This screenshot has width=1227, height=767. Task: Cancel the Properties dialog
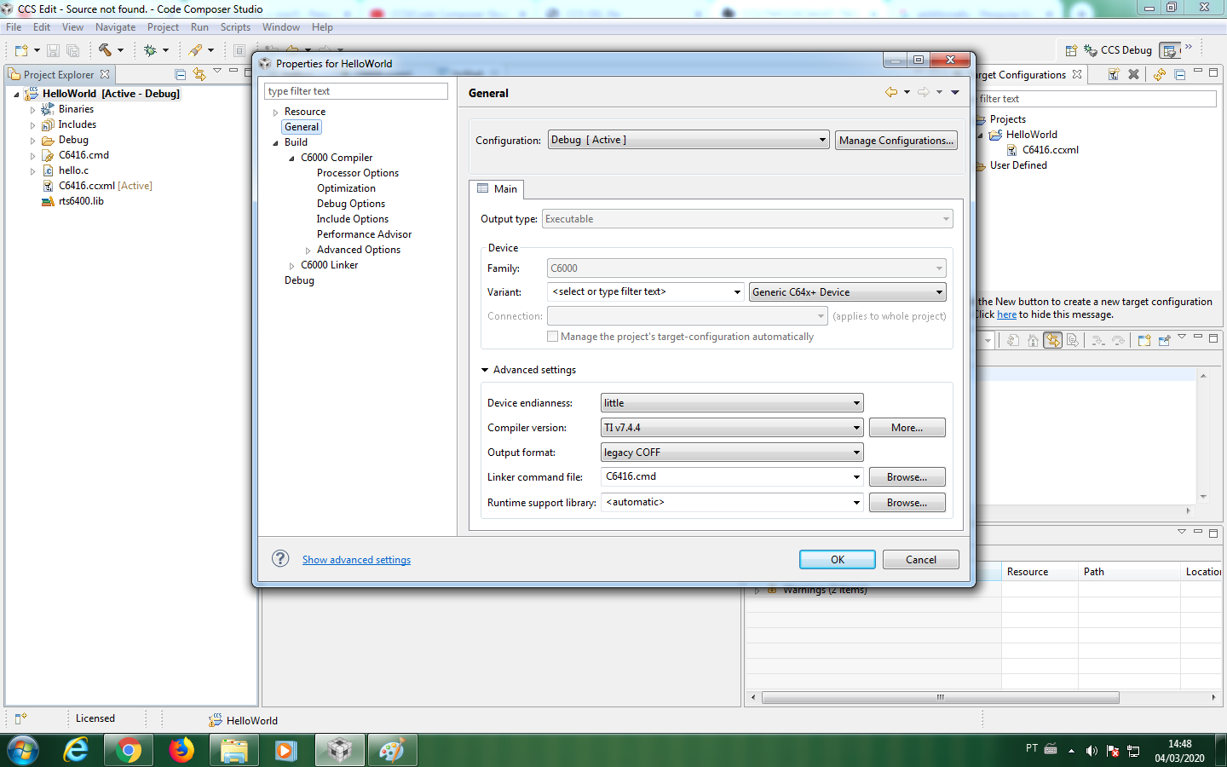(921, 560)
